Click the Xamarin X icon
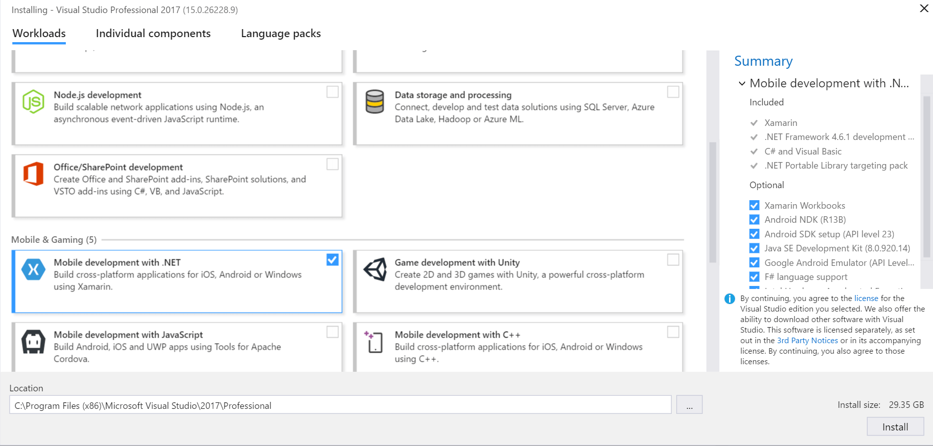This screenshot has width=933, height=446. tap(33, 269)
